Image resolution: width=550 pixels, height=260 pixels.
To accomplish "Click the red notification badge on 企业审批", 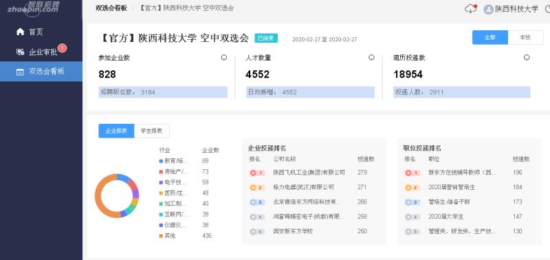I will tap(62, 47).
